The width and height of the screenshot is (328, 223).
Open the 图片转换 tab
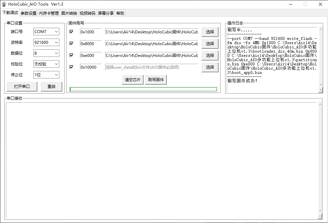(x=69, y=13)
